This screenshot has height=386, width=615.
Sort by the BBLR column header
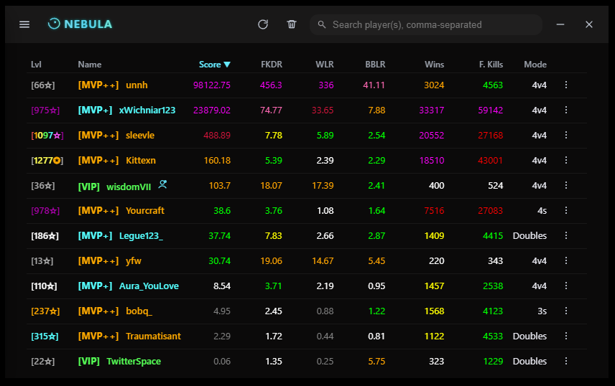375,65
